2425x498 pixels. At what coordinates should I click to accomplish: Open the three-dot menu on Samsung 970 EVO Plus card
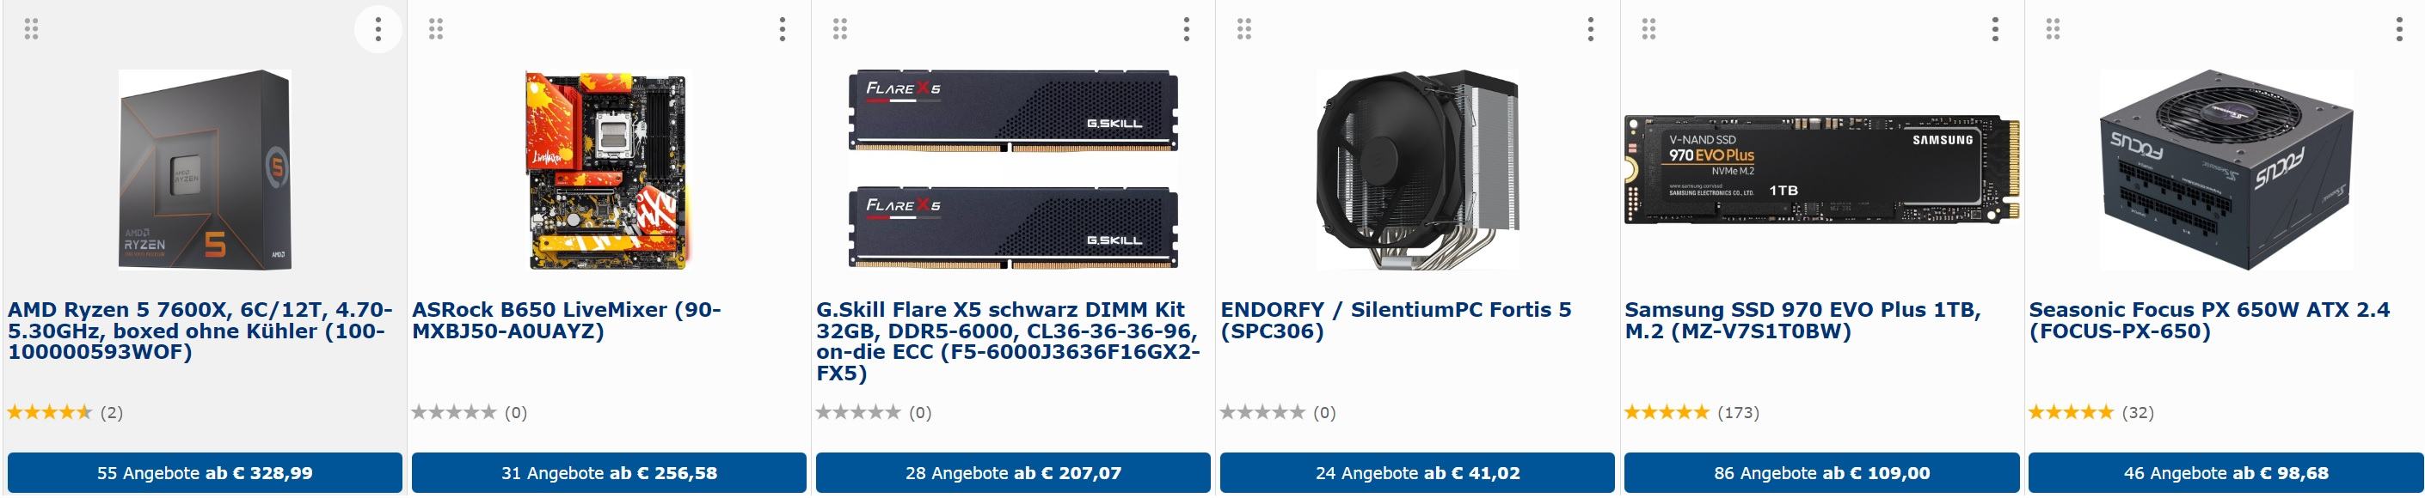click(x=1995, y=29)
